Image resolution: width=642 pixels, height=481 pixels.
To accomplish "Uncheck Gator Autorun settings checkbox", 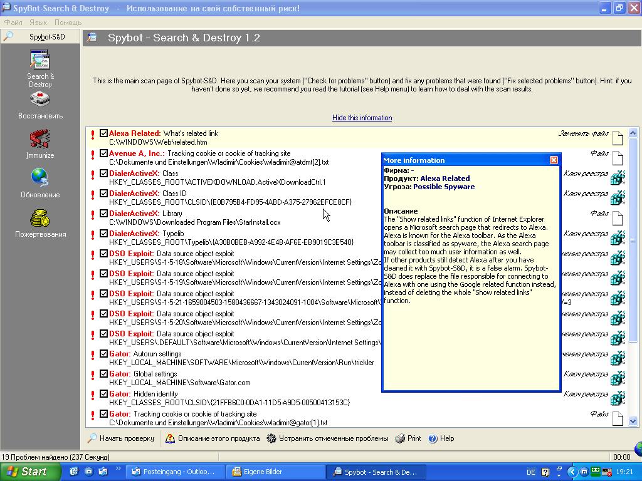I will coord(103,354).
